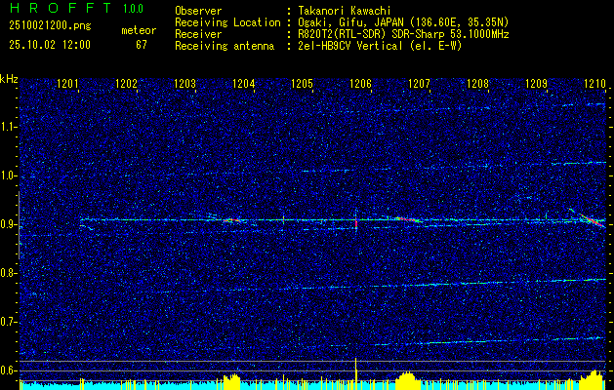Click time marker 1202
Viewport: 614px width, 390px height.
pos(127,83)
